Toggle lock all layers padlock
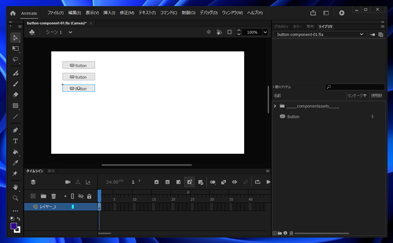Image resolution: width=393 pixels, height=243 pixels. [x=89, y=196]
